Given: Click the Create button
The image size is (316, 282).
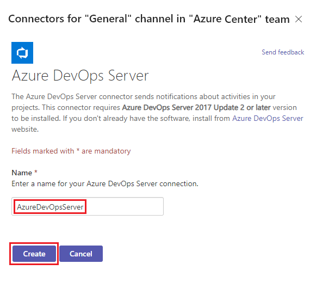Looking at the screenshot, I should click(34, 254).
